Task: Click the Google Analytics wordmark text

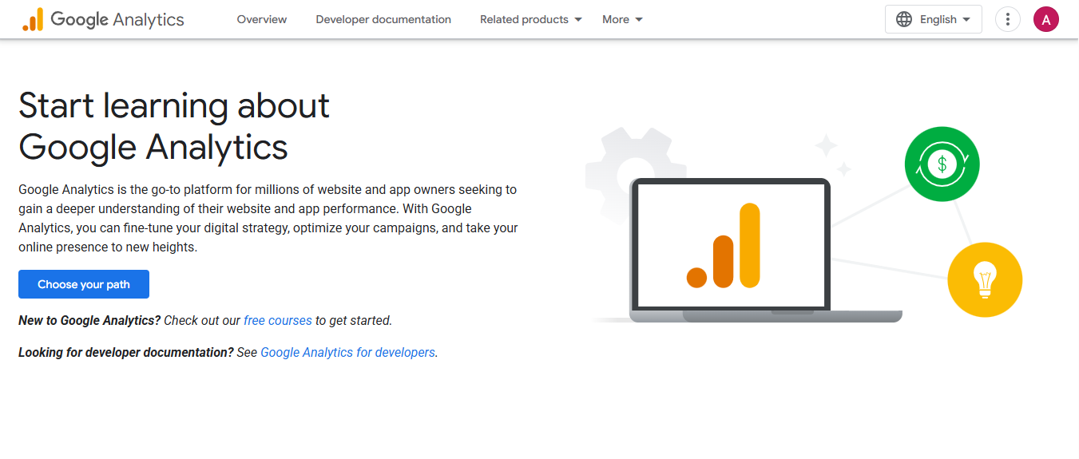Action: pyautogui.click(x=117, y=20)
